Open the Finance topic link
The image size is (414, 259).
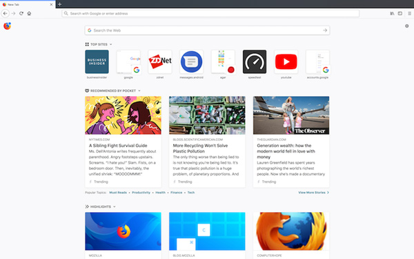coord(177,193)
